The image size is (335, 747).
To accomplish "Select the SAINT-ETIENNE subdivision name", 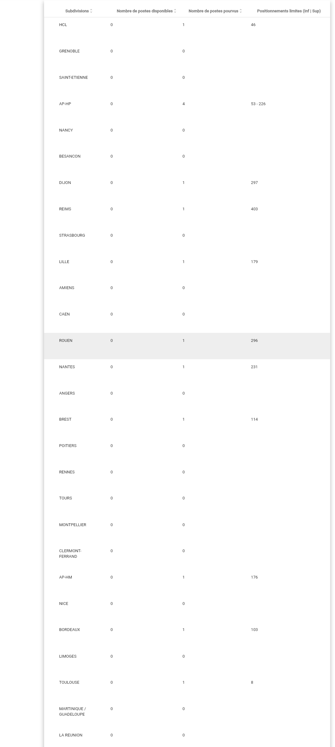I will pos(74,78).
